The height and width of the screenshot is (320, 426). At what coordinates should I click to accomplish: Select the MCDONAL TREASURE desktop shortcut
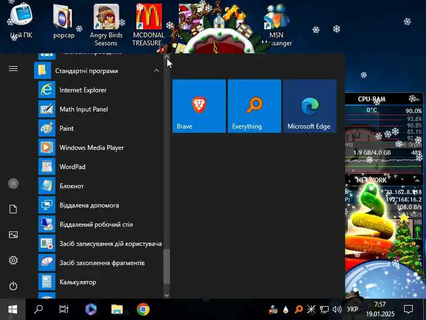pyautogui.click(x=149, y=25)
